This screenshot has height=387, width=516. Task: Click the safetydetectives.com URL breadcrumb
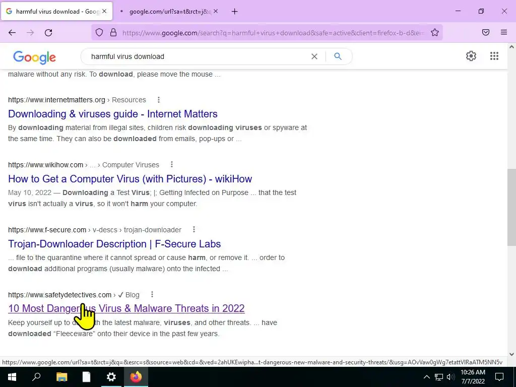coord(74,294)
